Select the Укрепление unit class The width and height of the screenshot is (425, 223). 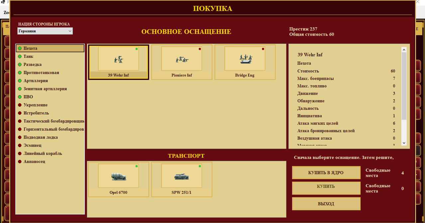[50, 105]
